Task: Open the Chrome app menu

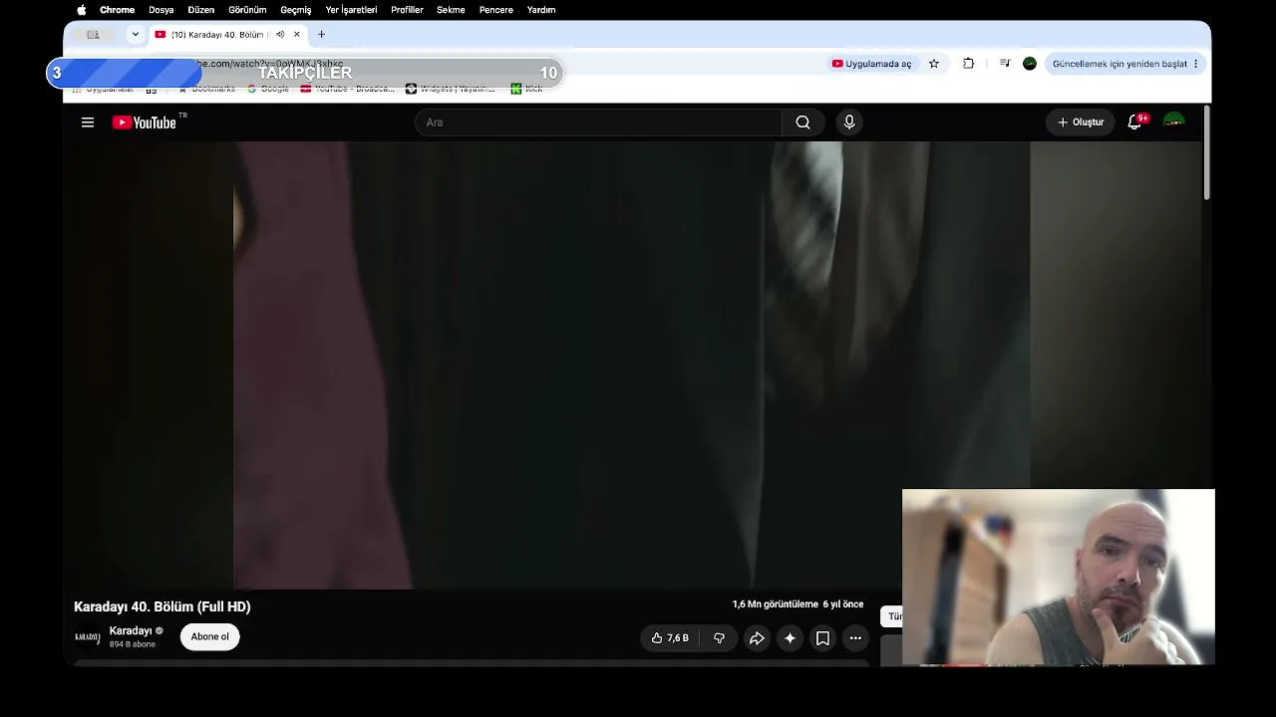Action: (x=117, y=10)
